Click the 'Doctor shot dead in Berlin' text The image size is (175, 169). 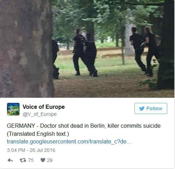pyautogui.click(x=73, y=126)
